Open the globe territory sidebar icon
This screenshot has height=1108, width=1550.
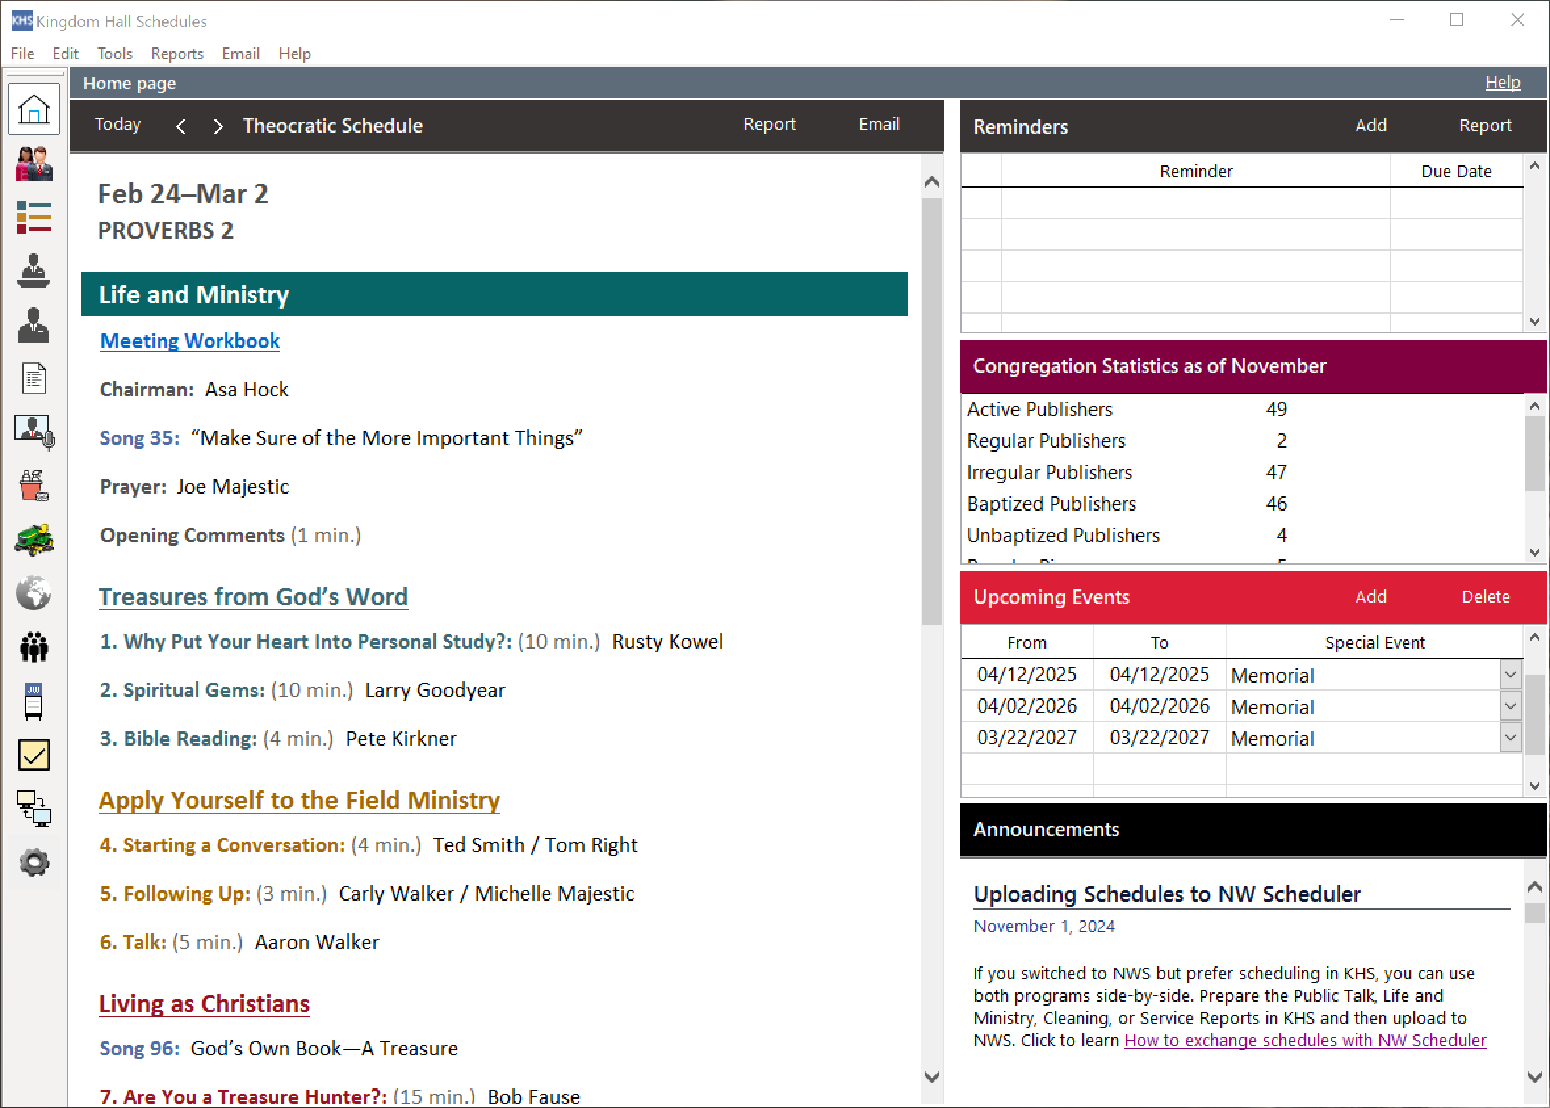[34, 593]
